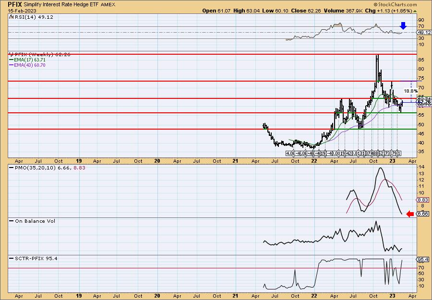Screen dimensions: 432x300
Task: Click the SCTR-PFIX 95.4 legend label
Action: pyautogui.click(x=36, y=258)
